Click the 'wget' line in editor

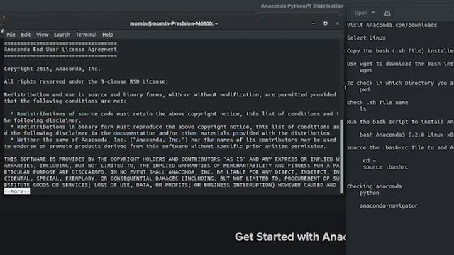pyautogui.click(x=366, y=70)
